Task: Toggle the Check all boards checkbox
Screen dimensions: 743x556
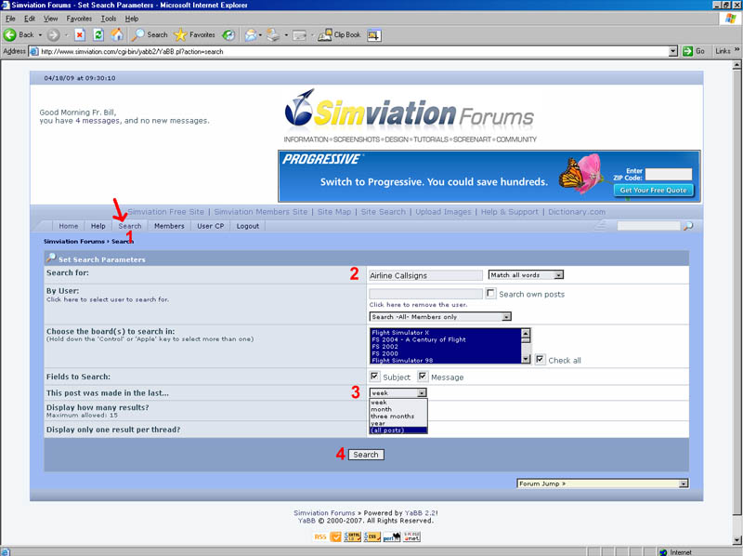Action: pyautogui.click(x=541, y=360)
